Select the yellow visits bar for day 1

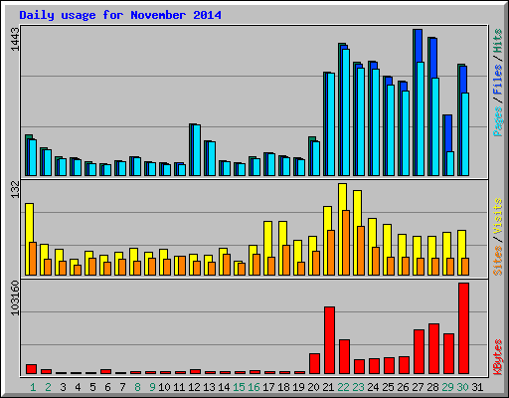pyautogui.click(x=28, y=239)
